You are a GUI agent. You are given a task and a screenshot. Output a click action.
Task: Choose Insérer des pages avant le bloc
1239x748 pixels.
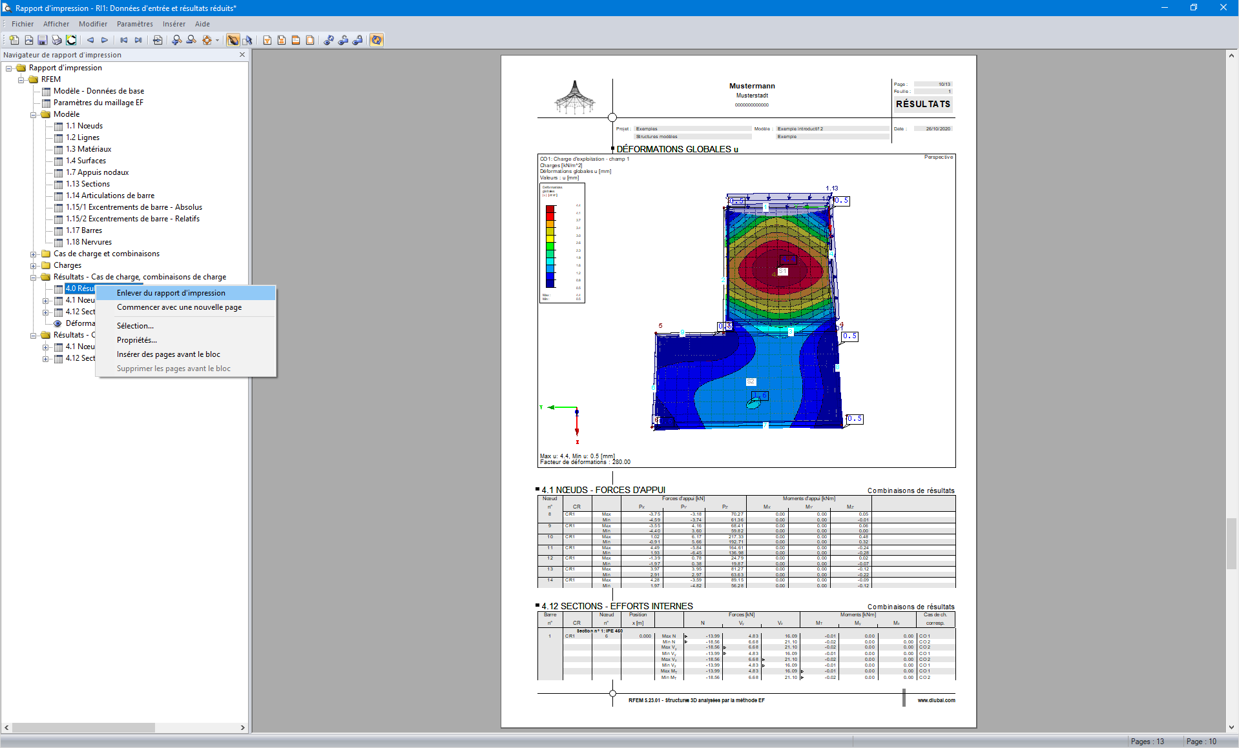coord(186,354)
